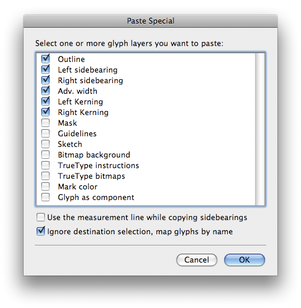Uncheck the Left Kerning option
Screen dimensions: 301x308
click(45, 101)
